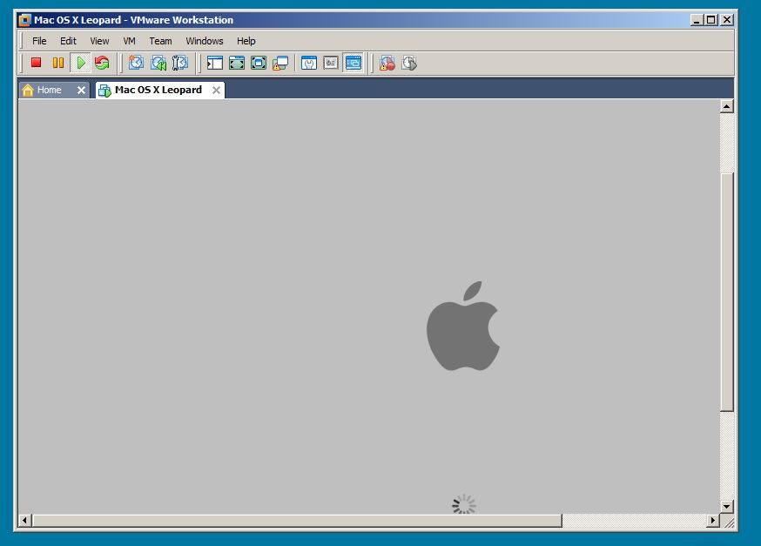This screenshot has width=761, height=546.
Task: Toggle the console view button
Action: point(353,63)
